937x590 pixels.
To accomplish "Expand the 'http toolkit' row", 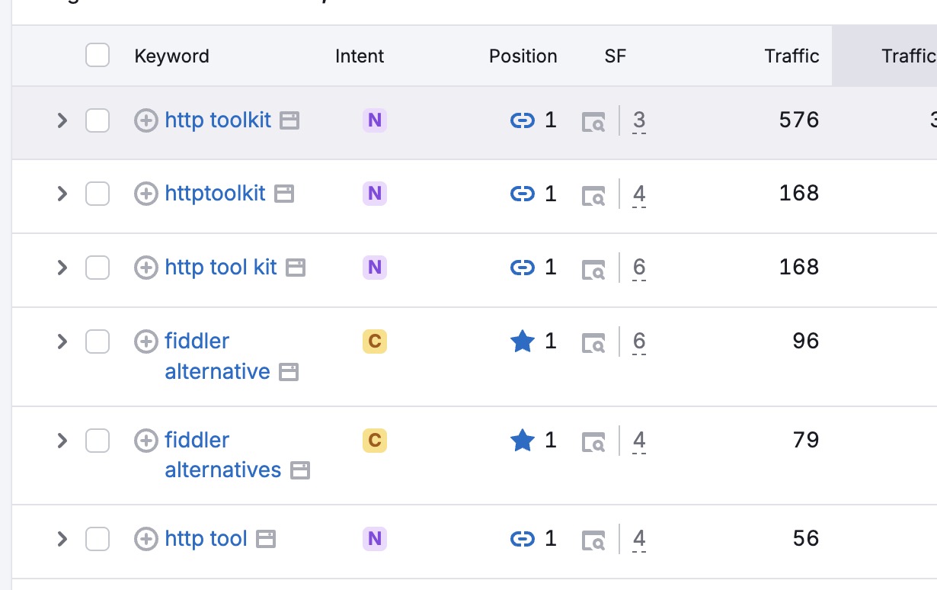I will pos(62,120).
